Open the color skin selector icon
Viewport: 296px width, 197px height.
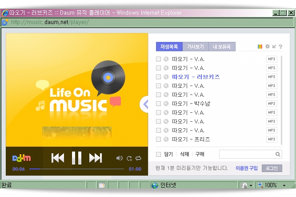260,46
